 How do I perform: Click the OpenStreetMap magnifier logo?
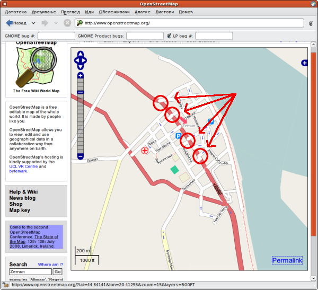click(x=36, y=66)
